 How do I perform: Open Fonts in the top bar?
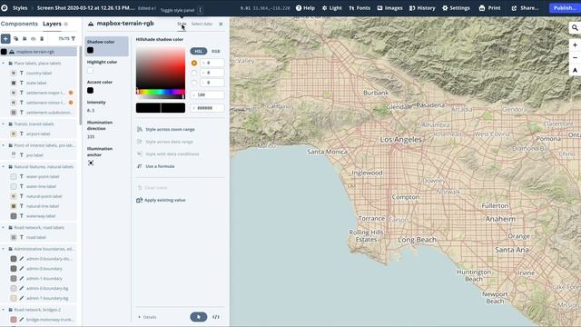[359, 8]
